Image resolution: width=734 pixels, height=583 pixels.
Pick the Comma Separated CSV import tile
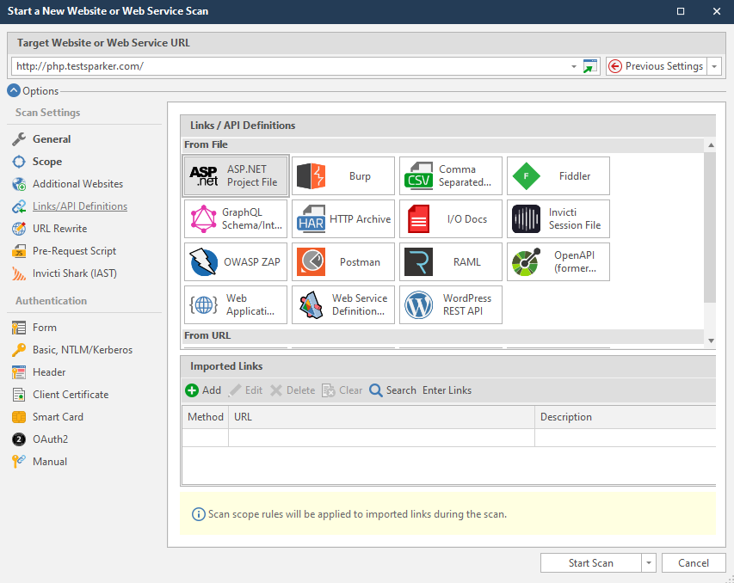[451, 176]
